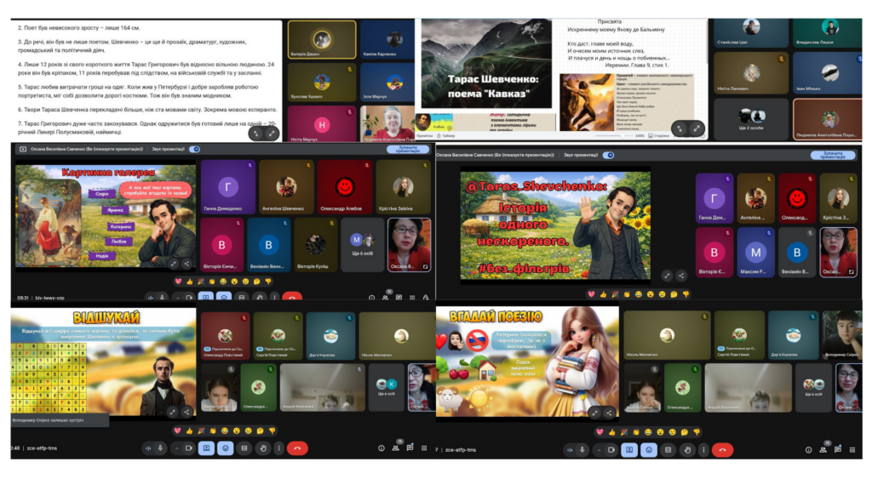Image resolution: width=872 pixels, height=490 pixels.
Task: Mute microphone in the Відшукай meeting
Action: click(x=160, y=448)
